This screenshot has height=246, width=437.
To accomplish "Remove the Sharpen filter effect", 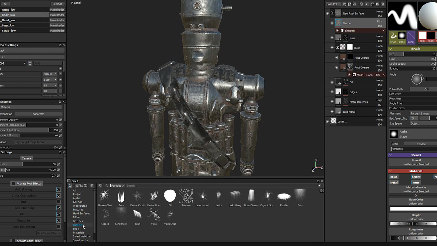I will (x=384, y=31).
